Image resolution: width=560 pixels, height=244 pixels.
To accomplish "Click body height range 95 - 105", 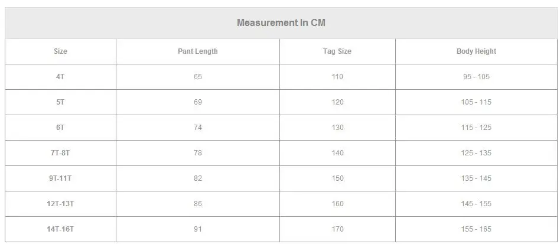I will 477,76.
